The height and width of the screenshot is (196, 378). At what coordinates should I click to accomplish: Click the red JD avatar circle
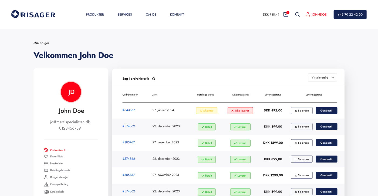(71, 92)
